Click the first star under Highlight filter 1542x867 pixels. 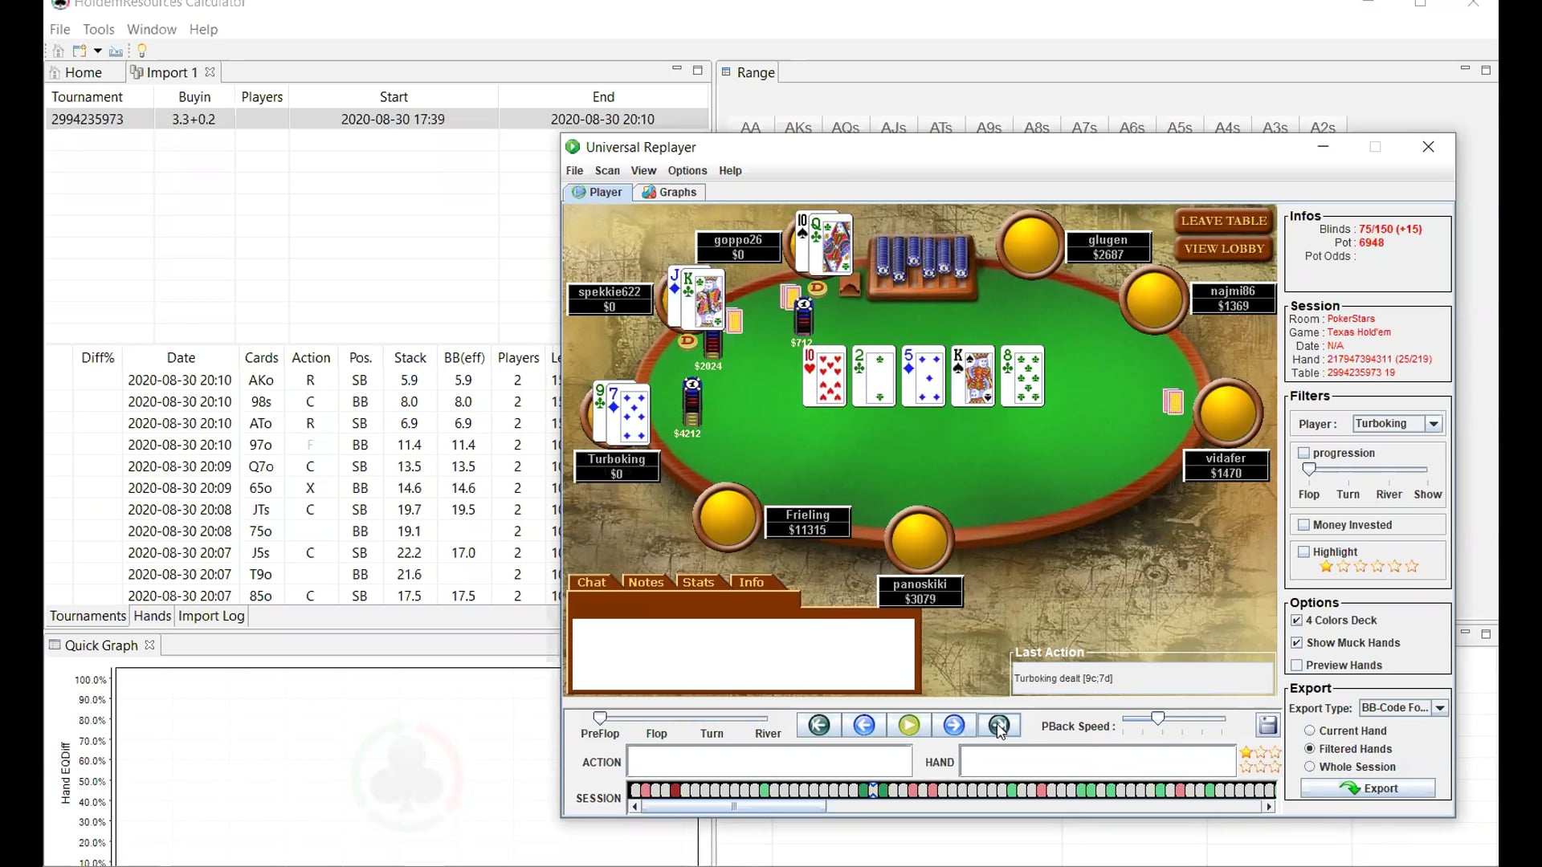pyautogui.click(x=1326, y=567)
